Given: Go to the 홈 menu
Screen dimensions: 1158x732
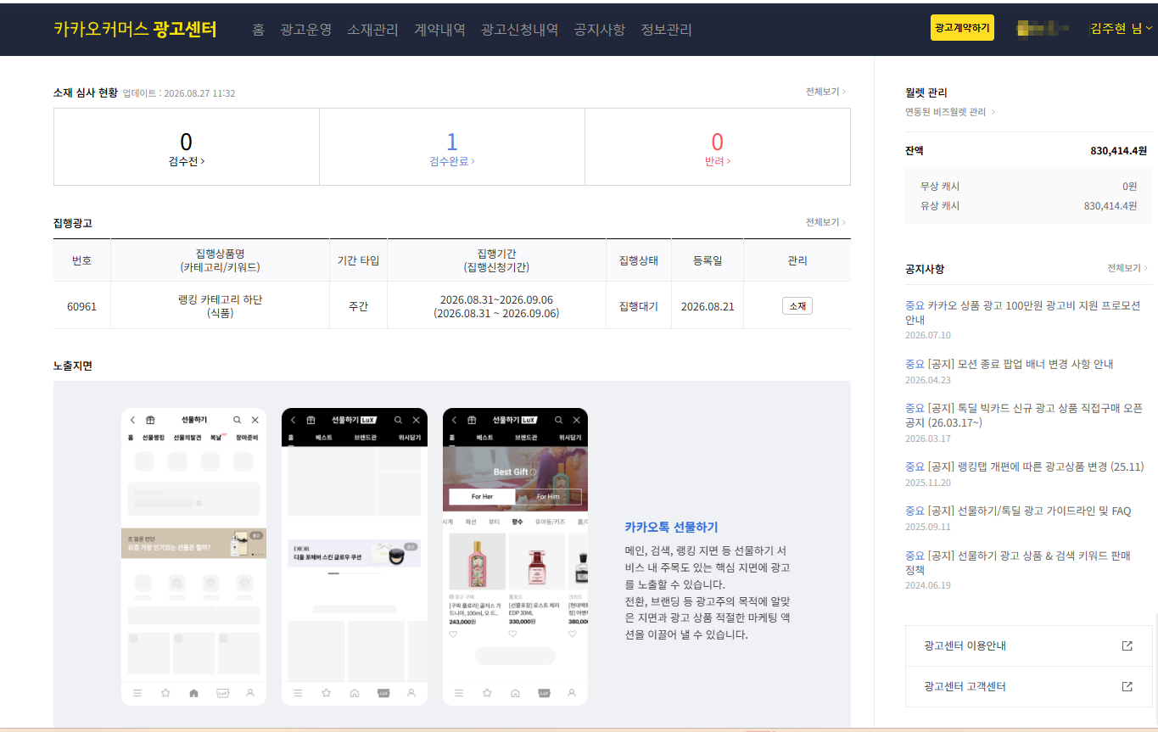Looking at the screenshot, I should (259, 30).
